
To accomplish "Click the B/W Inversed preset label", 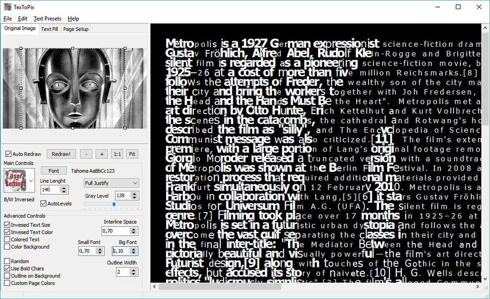I will [x=19, y=200].
